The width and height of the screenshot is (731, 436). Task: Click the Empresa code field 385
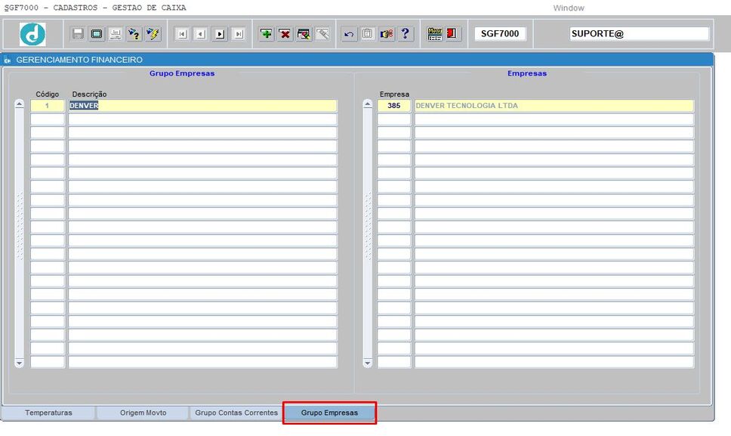(x=394, y=106)
